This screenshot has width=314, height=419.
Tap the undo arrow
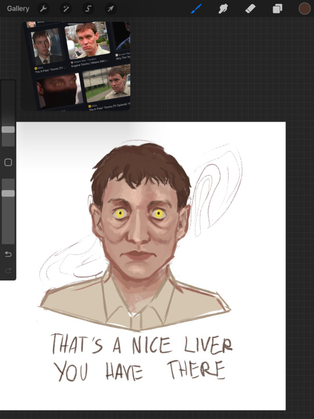(x=8, y=254)
